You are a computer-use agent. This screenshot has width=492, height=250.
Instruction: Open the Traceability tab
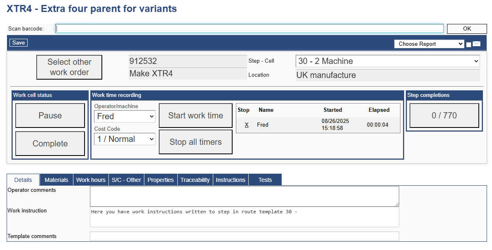195,180
